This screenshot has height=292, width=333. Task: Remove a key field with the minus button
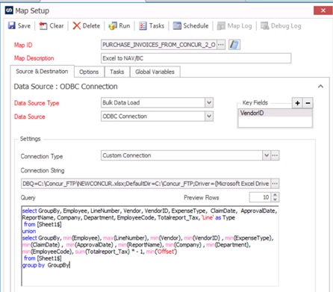pyautogui.click(x=308, y=103)
